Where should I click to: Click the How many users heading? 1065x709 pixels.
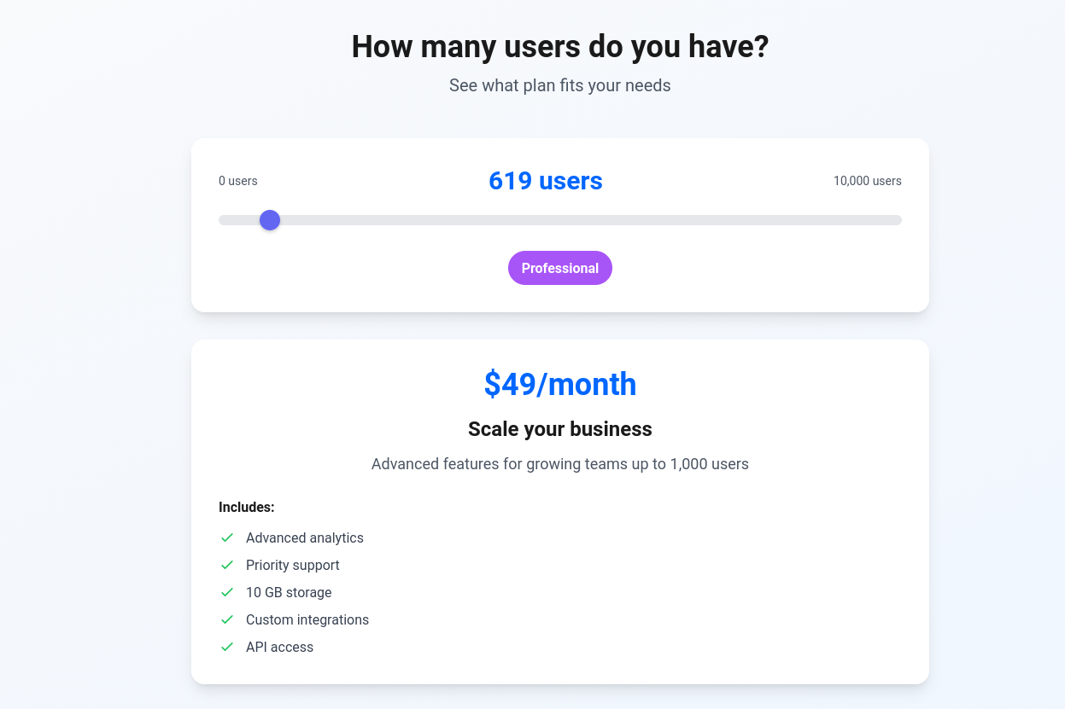click(x=559, y=46)
